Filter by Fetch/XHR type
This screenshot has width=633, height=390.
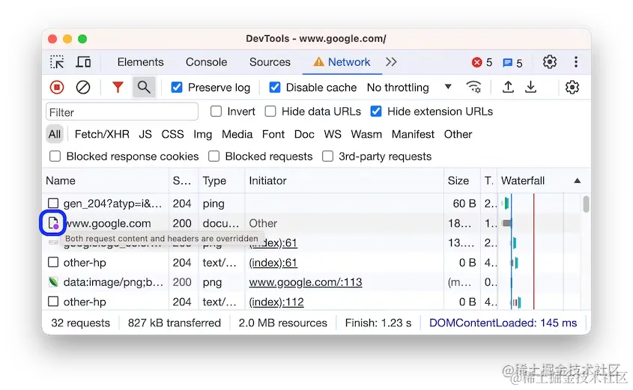pyautogui.click(x=102, y=134)
